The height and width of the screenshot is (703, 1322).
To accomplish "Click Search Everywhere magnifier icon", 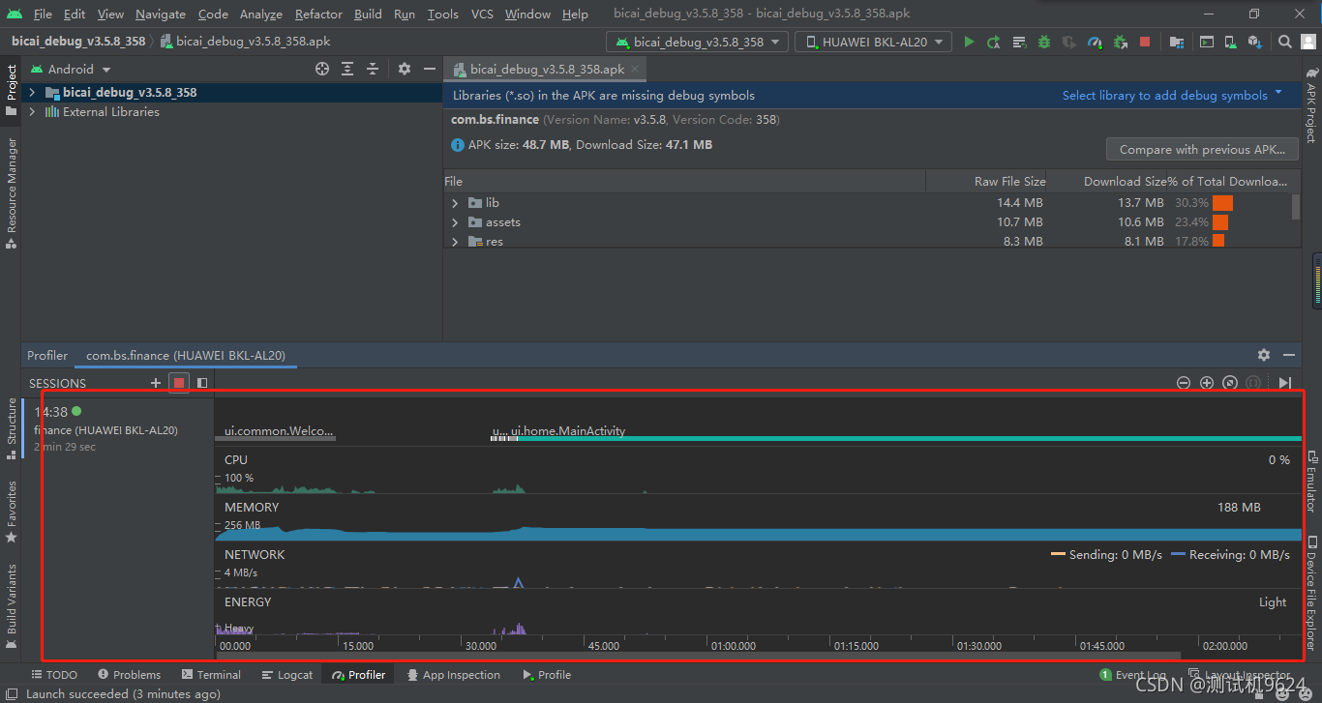I will point(1284,42).
